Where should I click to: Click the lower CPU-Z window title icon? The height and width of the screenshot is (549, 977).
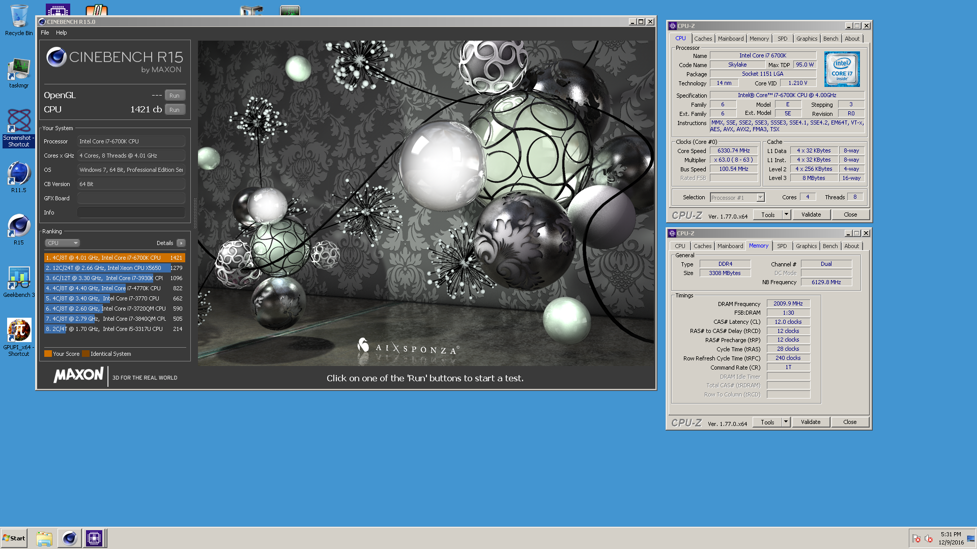(x=672, y=233)
